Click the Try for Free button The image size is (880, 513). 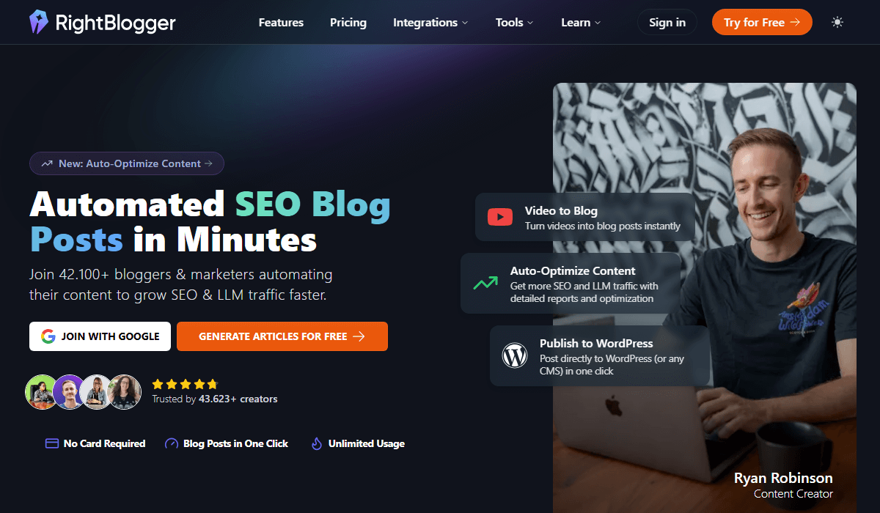pyautogui.click(x=762, y=23)
